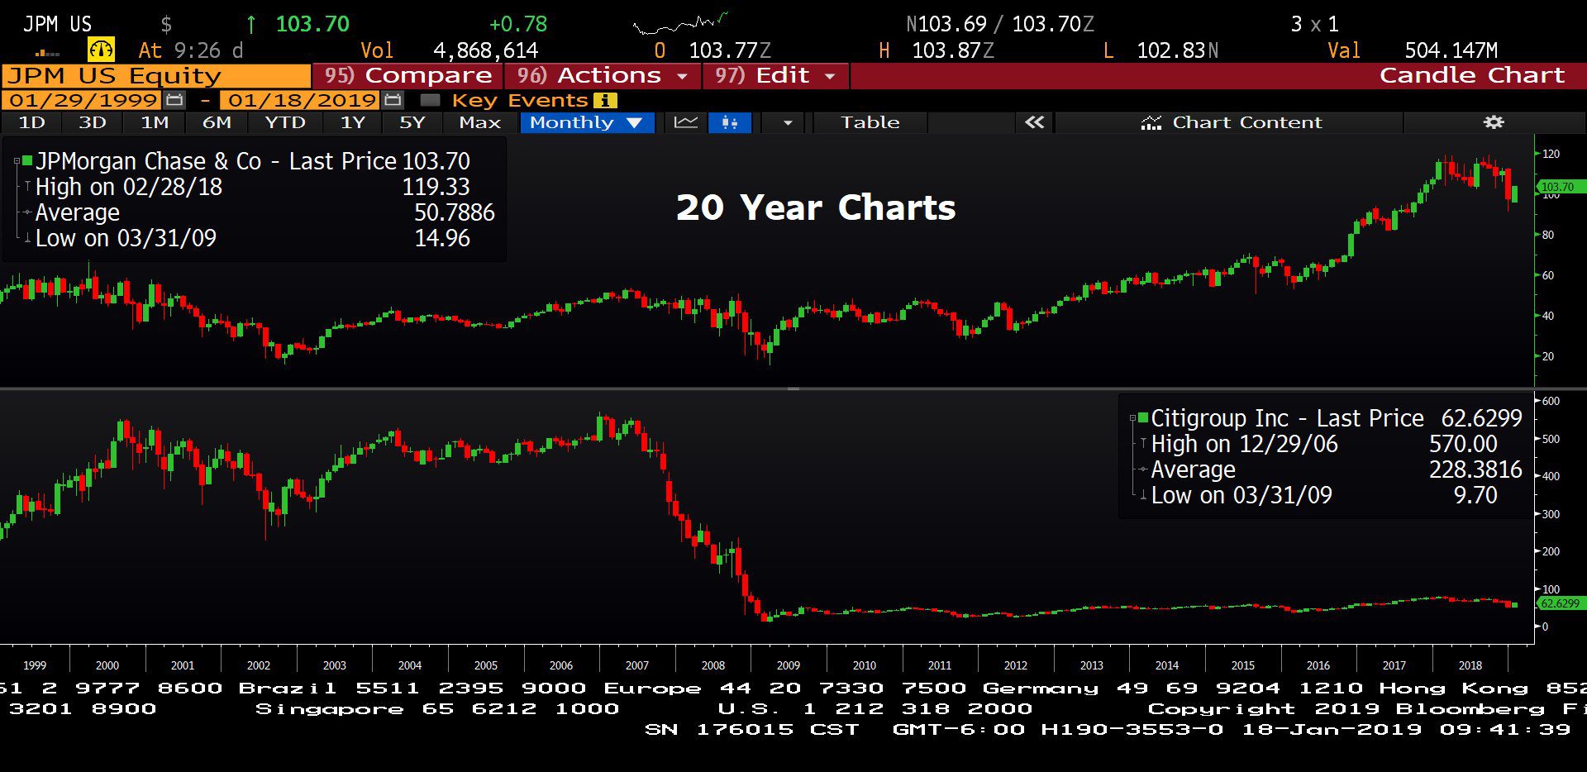This screenshot has width=1587, height=772.
Task: Select the 1Y range tab
Action: tap(353, 122)
